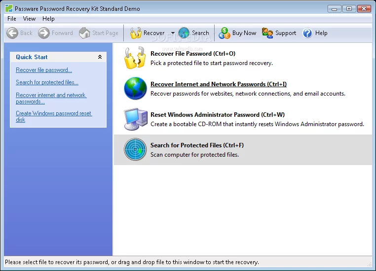Click the Forward arrow icon
The width and height of the screenshot is (376, 271).
43,33
